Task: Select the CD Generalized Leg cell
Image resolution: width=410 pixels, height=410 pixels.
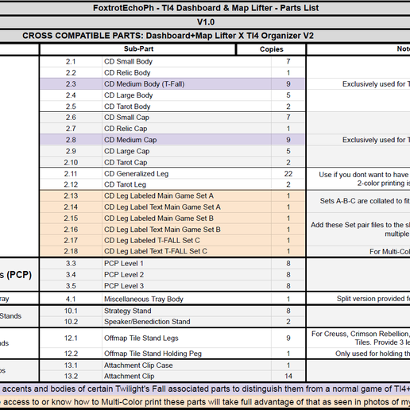Action: tap(187, 173)
